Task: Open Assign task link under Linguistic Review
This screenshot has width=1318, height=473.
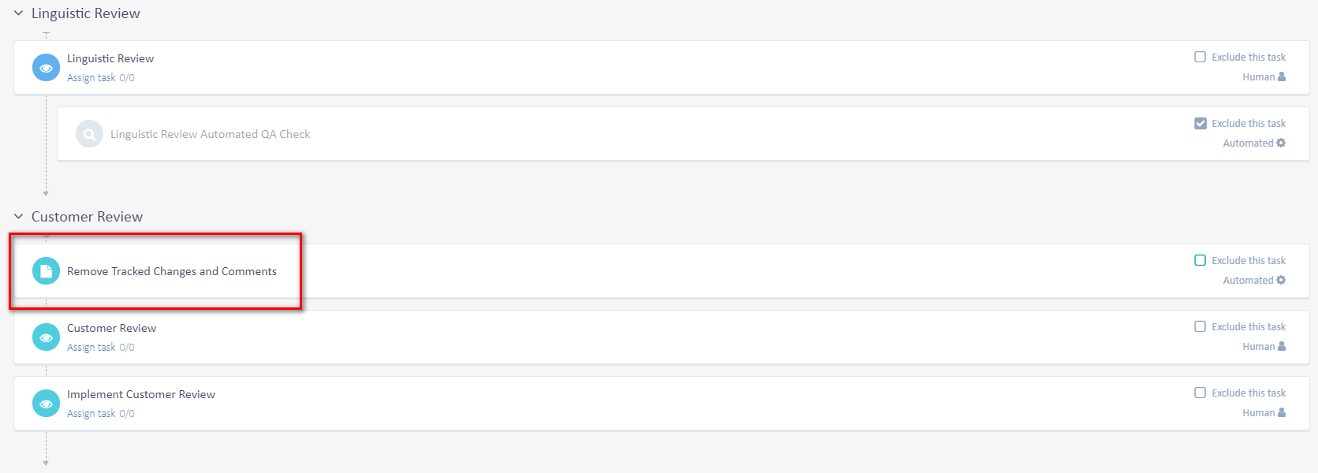Action: (x=91, y=78)
